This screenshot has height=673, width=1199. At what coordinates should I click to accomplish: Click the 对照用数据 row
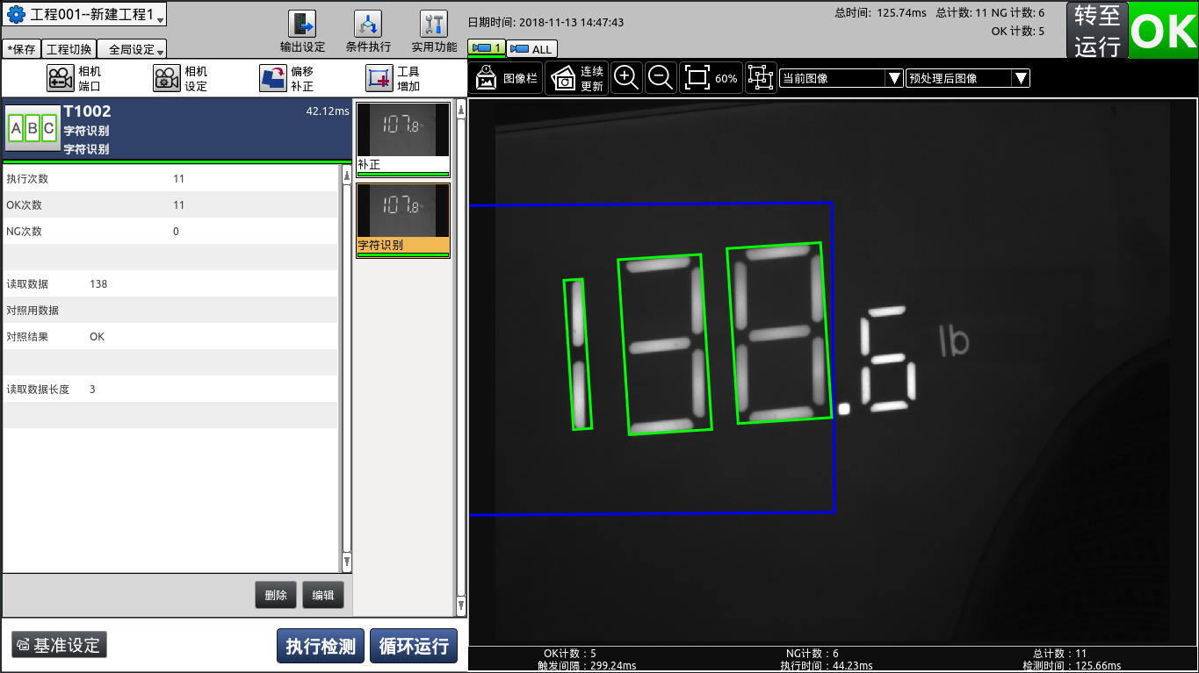[x=170, y=310]
